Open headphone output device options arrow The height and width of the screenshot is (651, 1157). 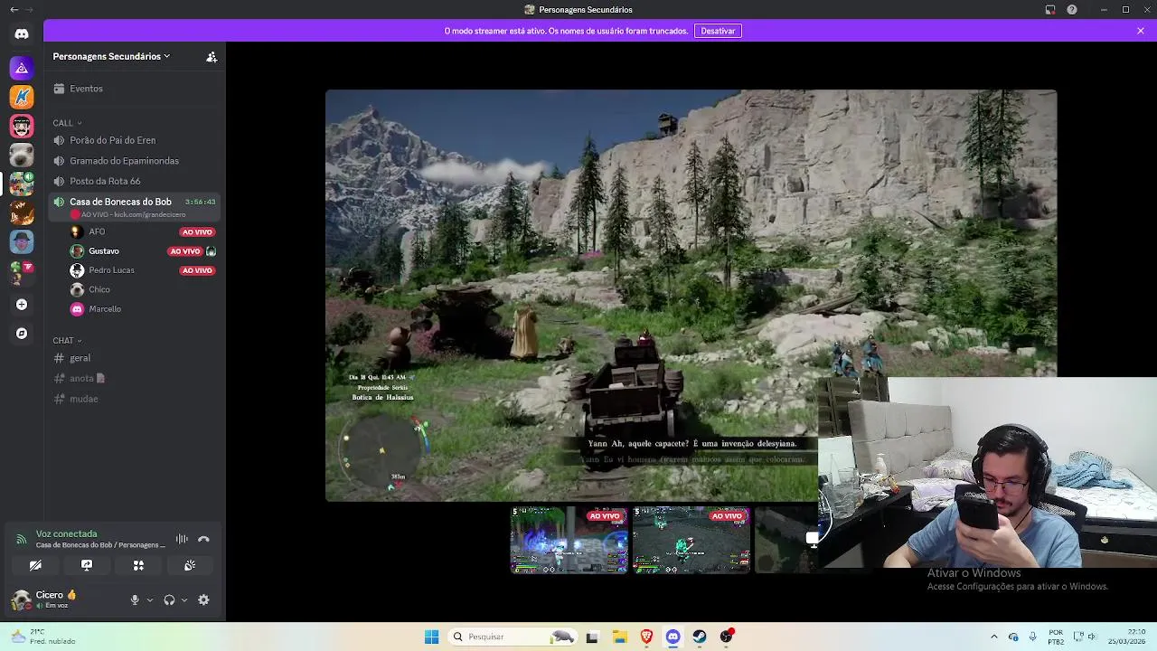point(184,599)
